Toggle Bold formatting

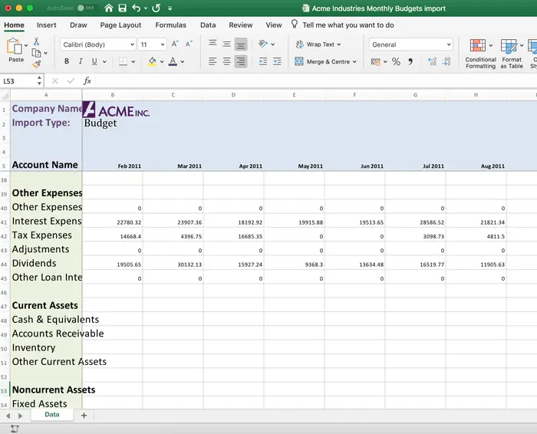pos(67,61)
